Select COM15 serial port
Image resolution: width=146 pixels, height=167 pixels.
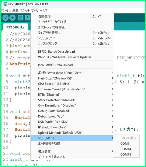click(x=127, y=154)
